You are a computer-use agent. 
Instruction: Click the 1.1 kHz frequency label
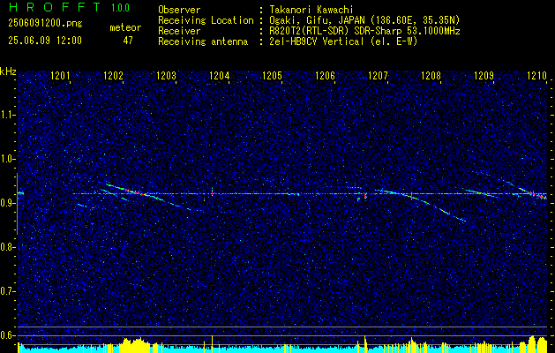tap(7, 115)
